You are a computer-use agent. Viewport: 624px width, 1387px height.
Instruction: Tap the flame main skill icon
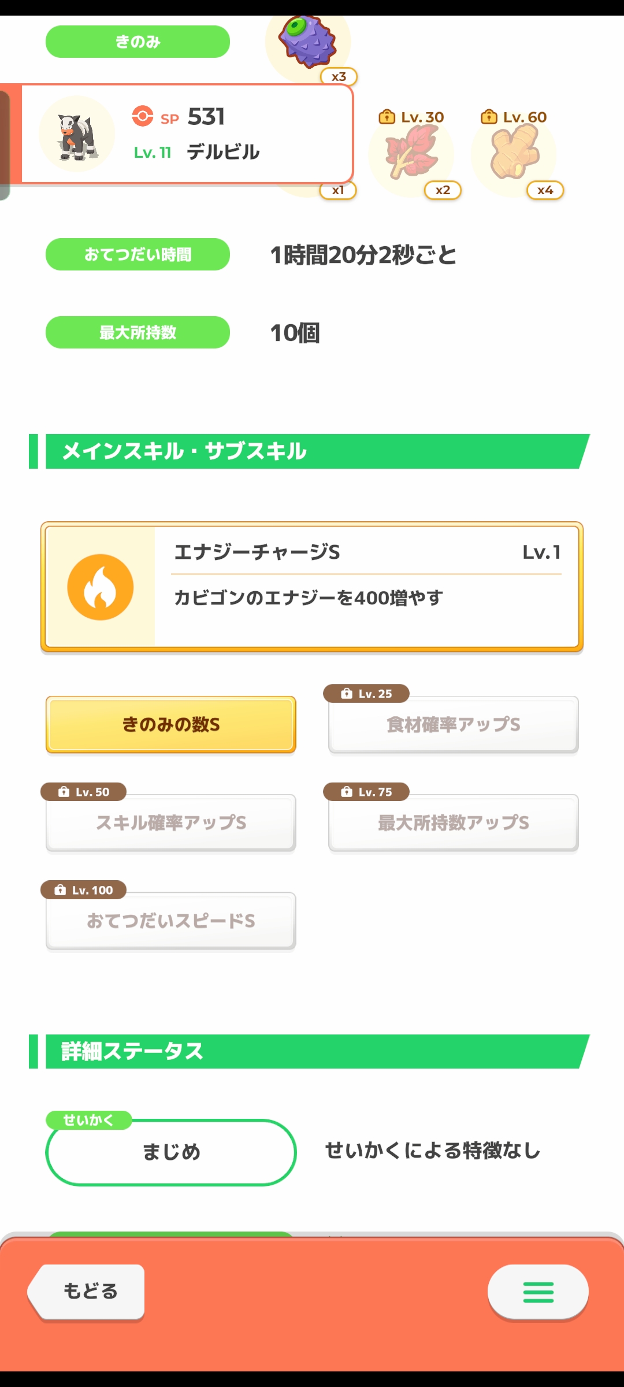101,587
